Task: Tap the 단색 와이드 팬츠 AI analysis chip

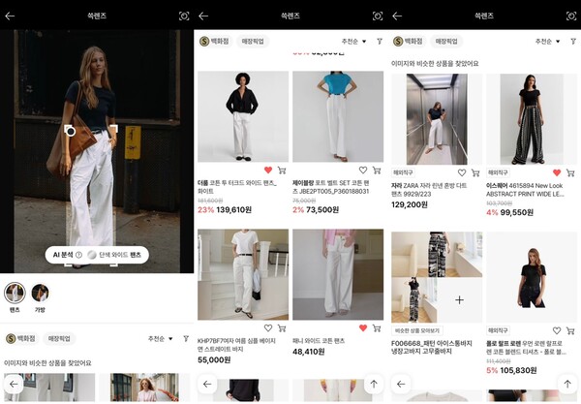Action: 114,254
